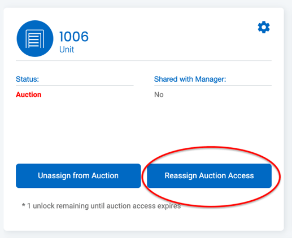Click the 'Unit' label under 1006
This screenshot has height=238, width=292.
(x=67, y=50)
